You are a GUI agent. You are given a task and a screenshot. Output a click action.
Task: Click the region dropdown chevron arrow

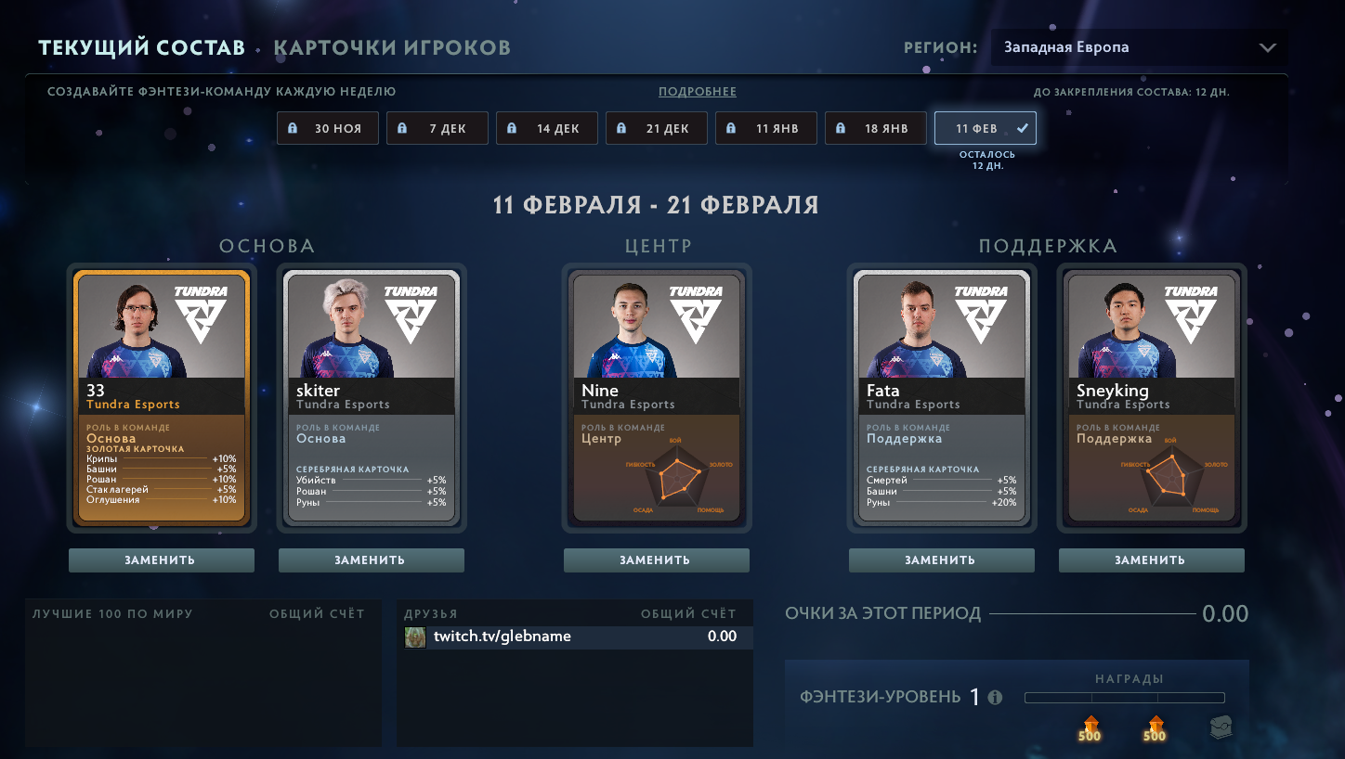(1267, 47)
